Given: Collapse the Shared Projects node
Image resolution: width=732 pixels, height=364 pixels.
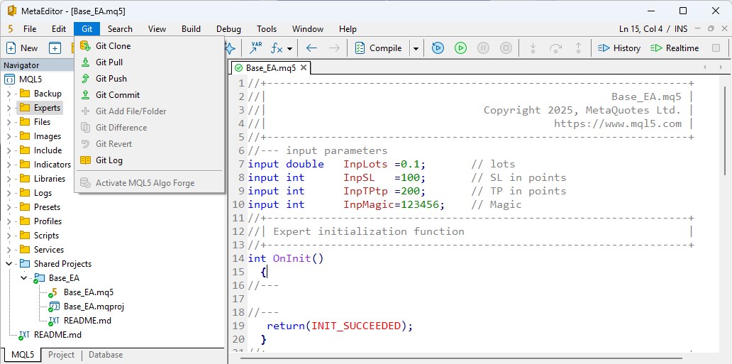Looking at the screenshot, I should [9, 264].
